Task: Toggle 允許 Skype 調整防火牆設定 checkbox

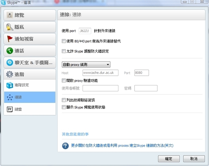Action: (64, 51)
